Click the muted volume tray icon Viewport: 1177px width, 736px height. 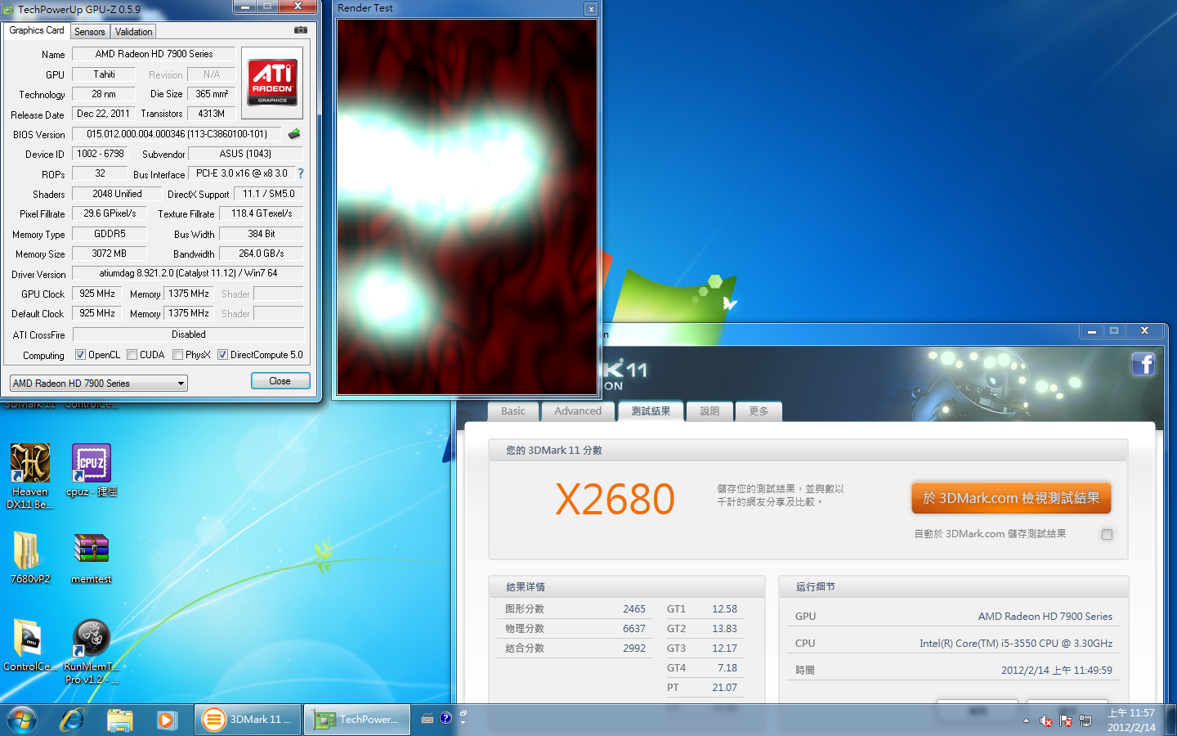[x=1045, y=720]
